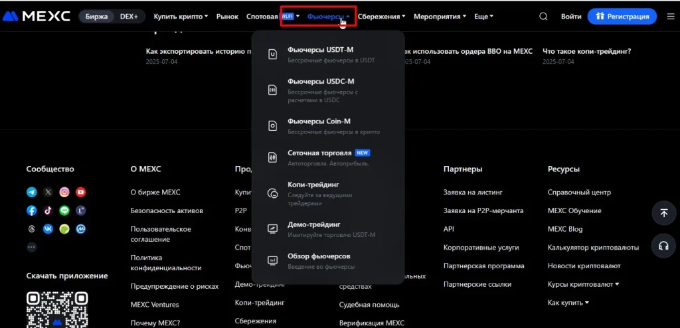Click the Войти login link

[x=571, y=17]
